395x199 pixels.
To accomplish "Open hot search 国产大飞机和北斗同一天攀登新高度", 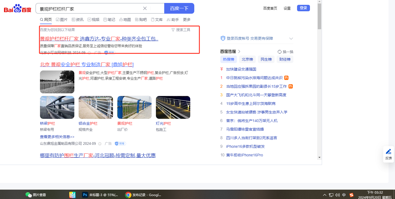I will [x=256, y=95].
